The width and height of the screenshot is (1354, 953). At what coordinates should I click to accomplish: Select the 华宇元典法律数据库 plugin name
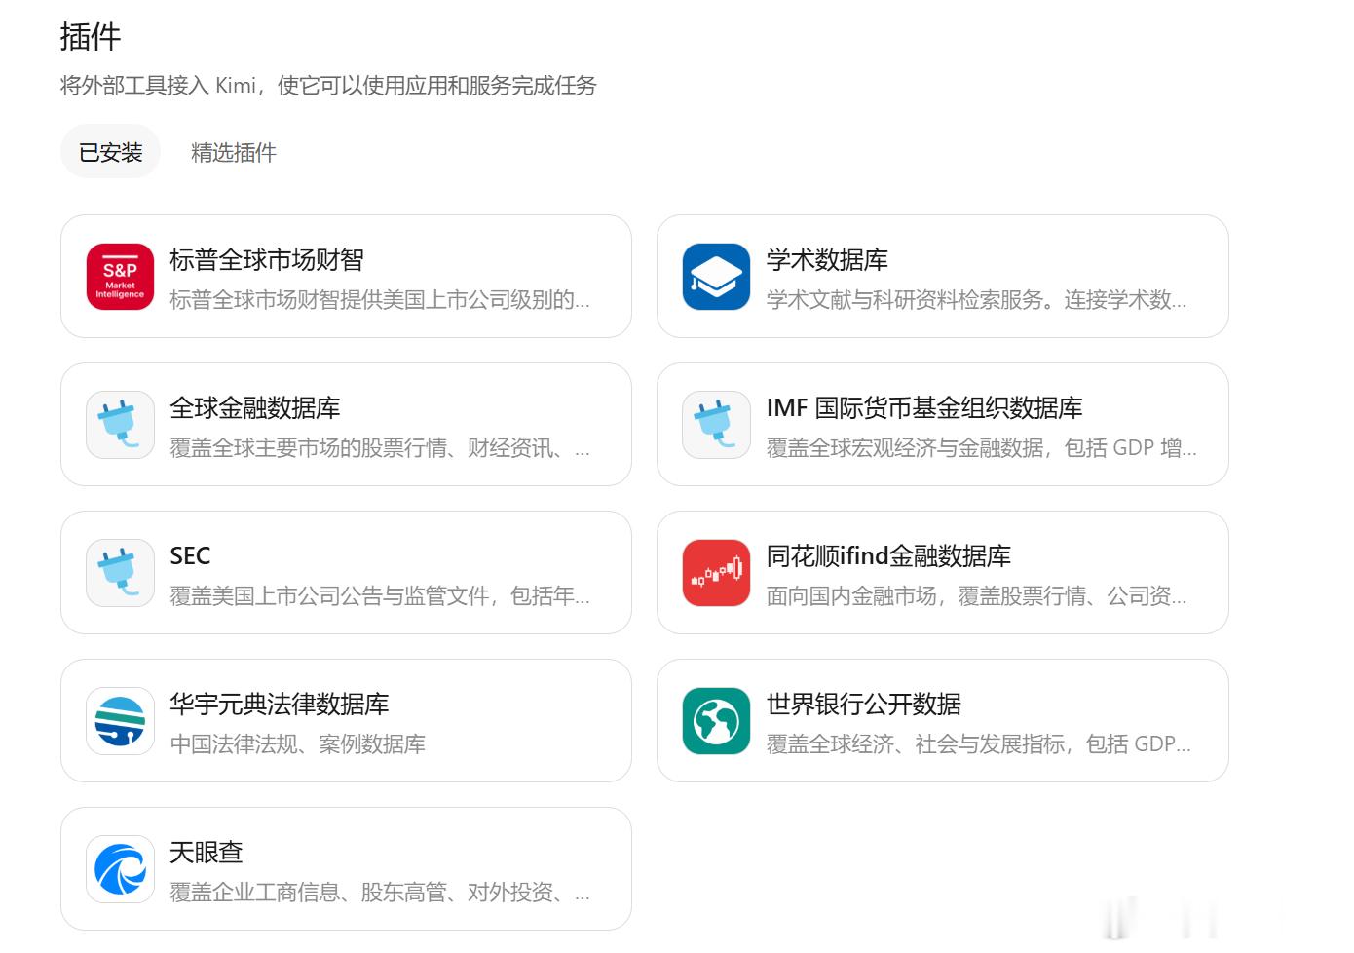click(280, 705)
